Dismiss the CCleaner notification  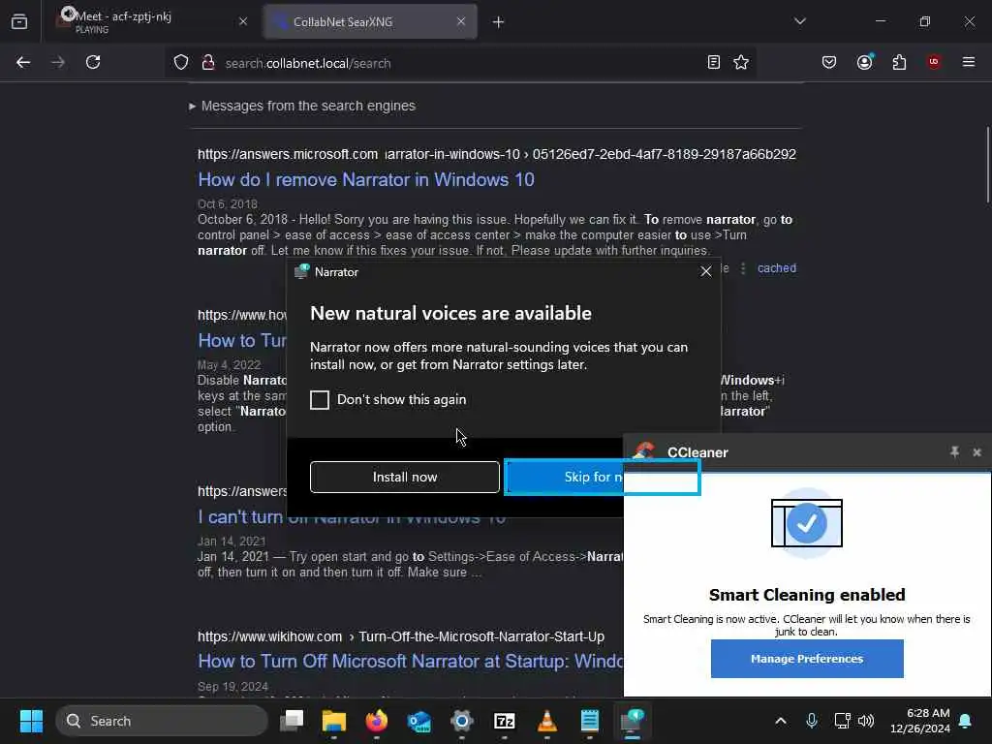(x=976, y=452)
